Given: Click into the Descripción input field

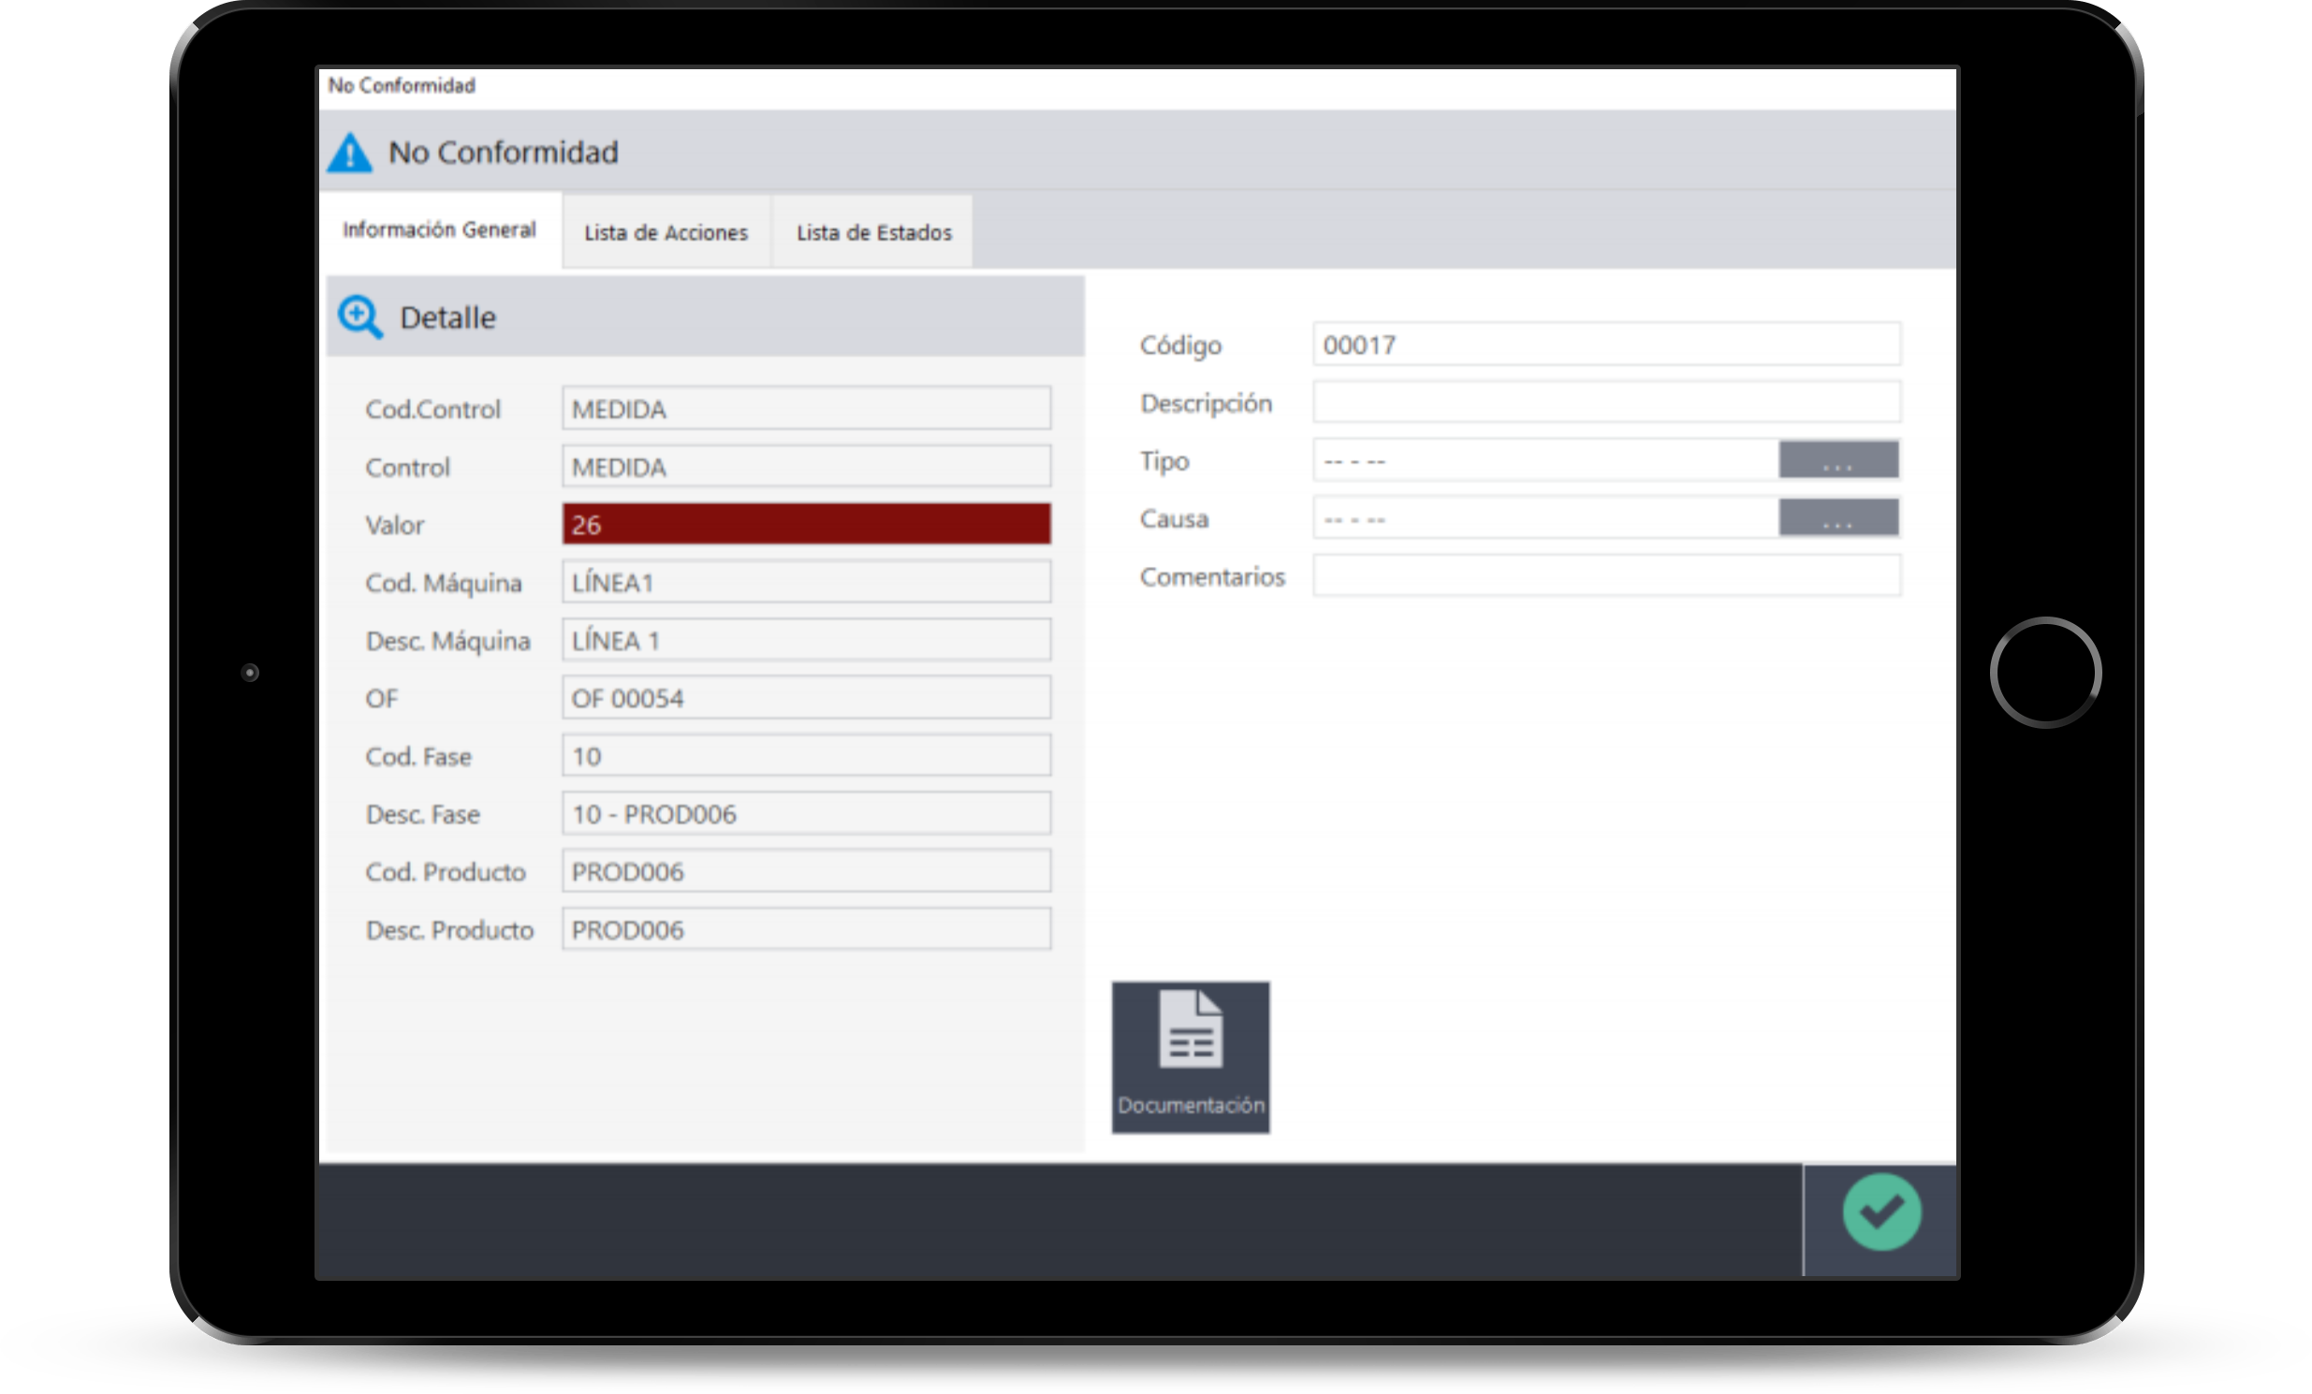Looking at the screenshot, I should tap(1605, 402).
